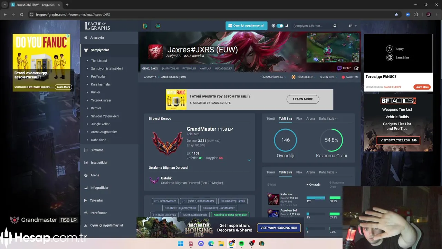Click the Katarina champion portrait
The image size is (442, 249).
[273, 199]
